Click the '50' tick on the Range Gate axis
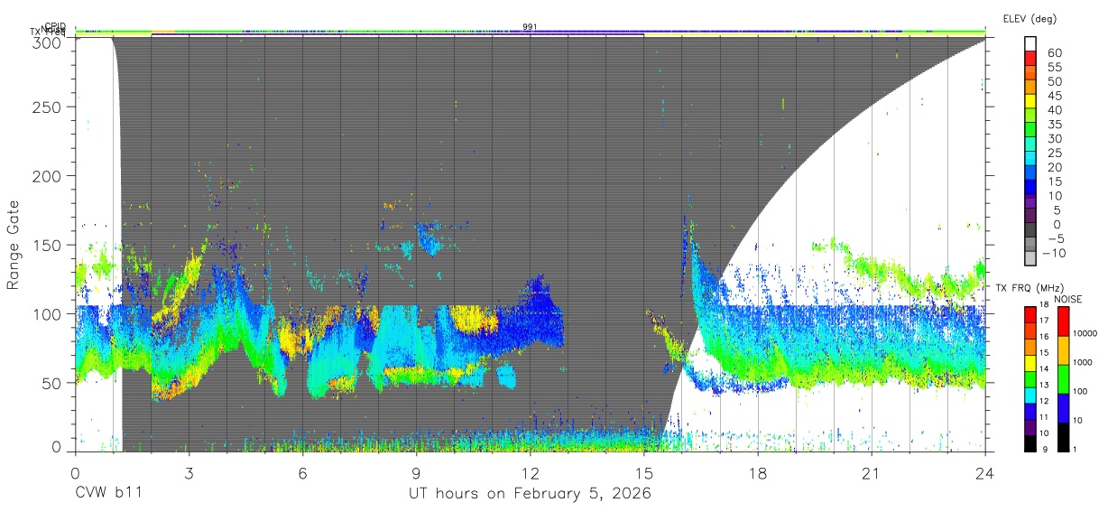 coord(51,383)
